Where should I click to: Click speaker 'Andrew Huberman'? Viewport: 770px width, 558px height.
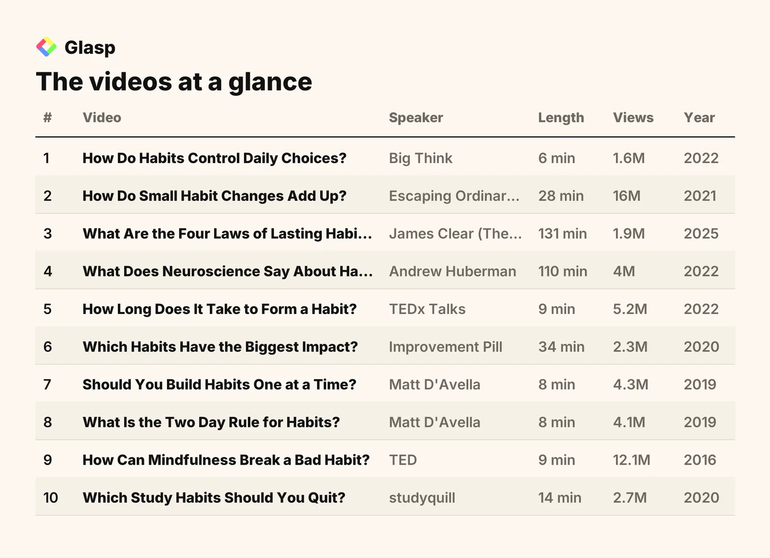pos(452,272)
